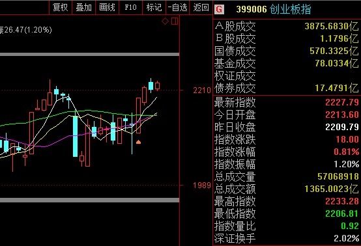Select the 399006 index code
The height and width of the screenshot is (246, 361).
click(x=252, y=9)
